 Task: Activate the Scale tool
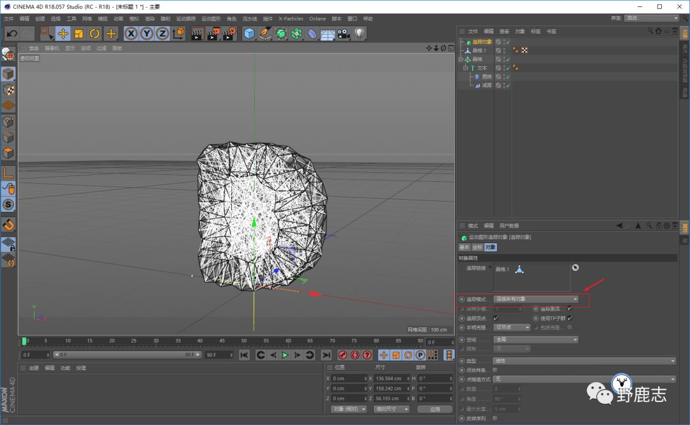(x=79, y=33)
